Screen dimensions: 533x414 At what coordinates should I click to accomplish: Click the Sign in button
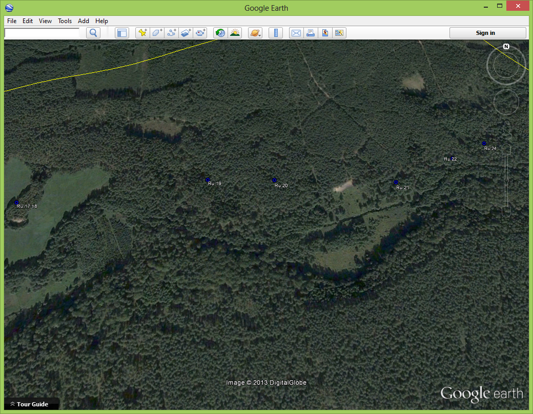(487, 33)
